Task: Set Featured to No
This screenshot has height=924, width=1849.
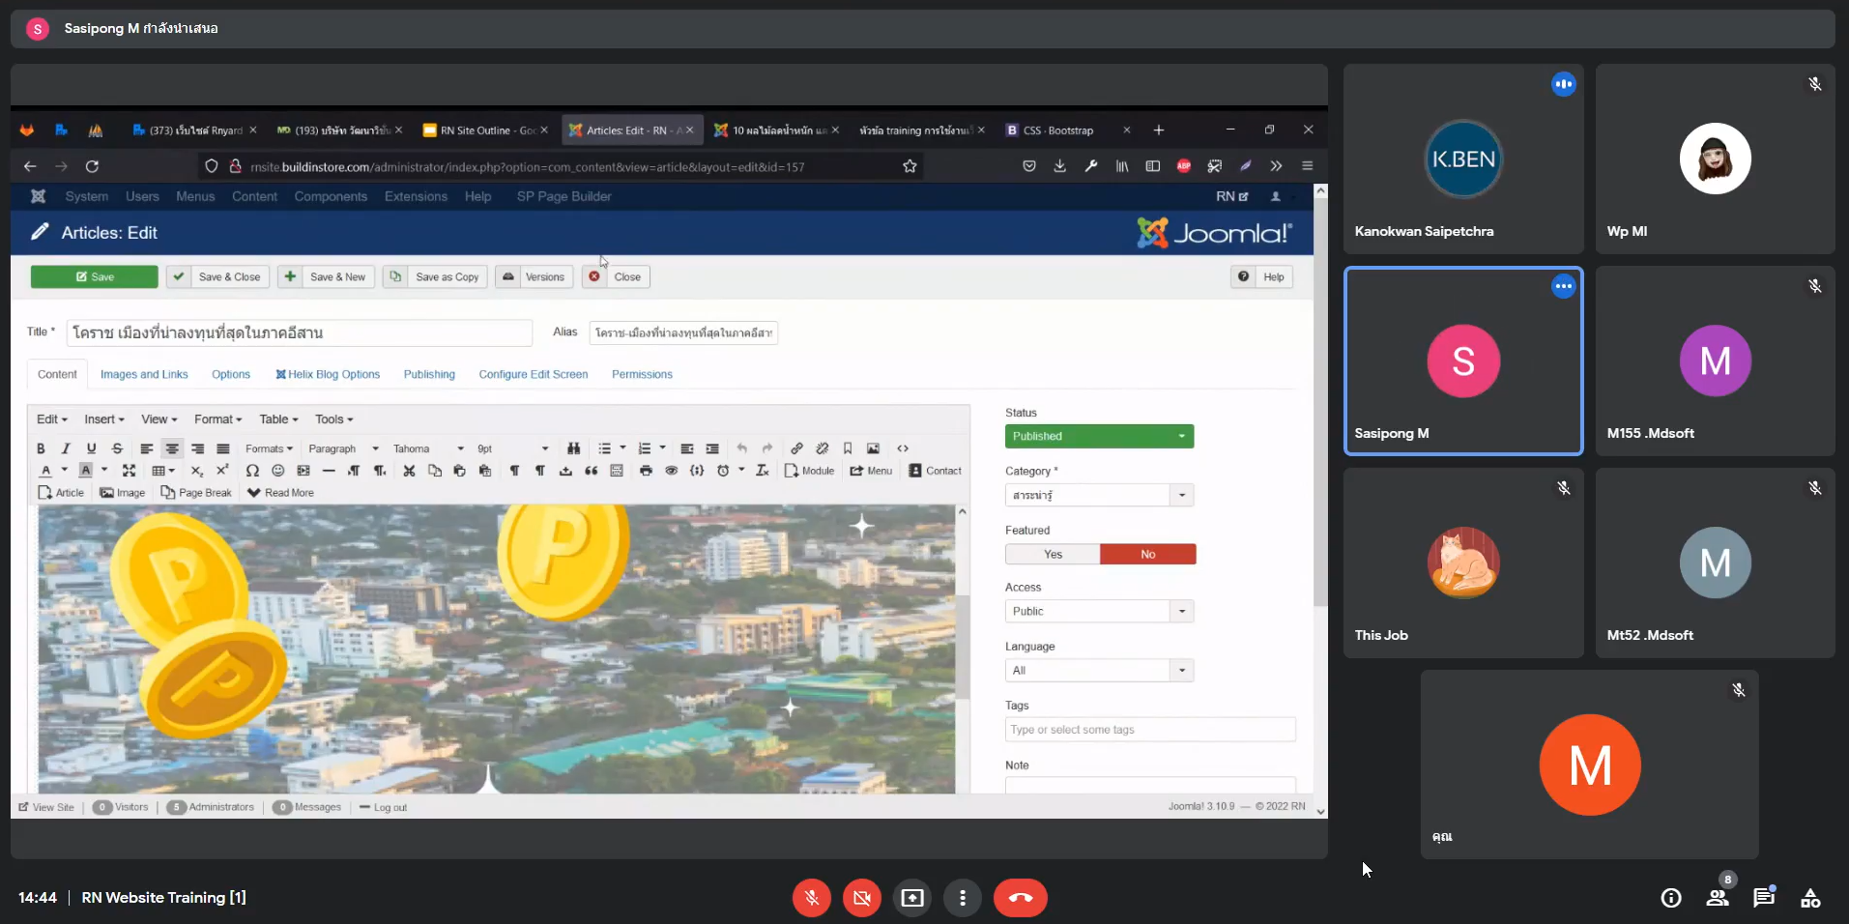Action: coord(1147,554)
